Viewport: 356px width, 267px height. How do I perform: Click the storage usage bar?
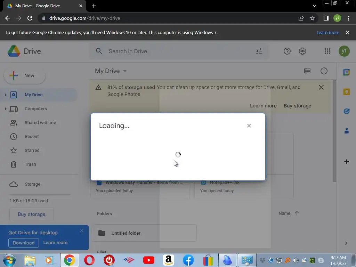pos(40,195)
